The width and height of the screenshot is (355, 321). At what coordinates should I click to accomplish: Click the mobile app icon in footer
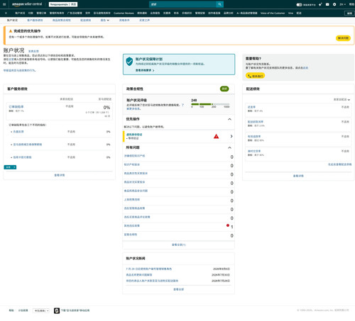pyautogui.click(x=57, y=310)
